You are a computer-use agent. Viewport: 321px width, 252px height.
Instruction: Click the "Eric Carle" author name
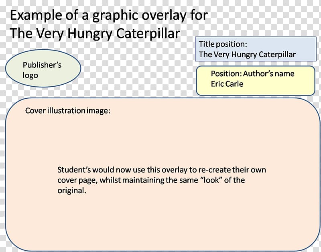227,84
